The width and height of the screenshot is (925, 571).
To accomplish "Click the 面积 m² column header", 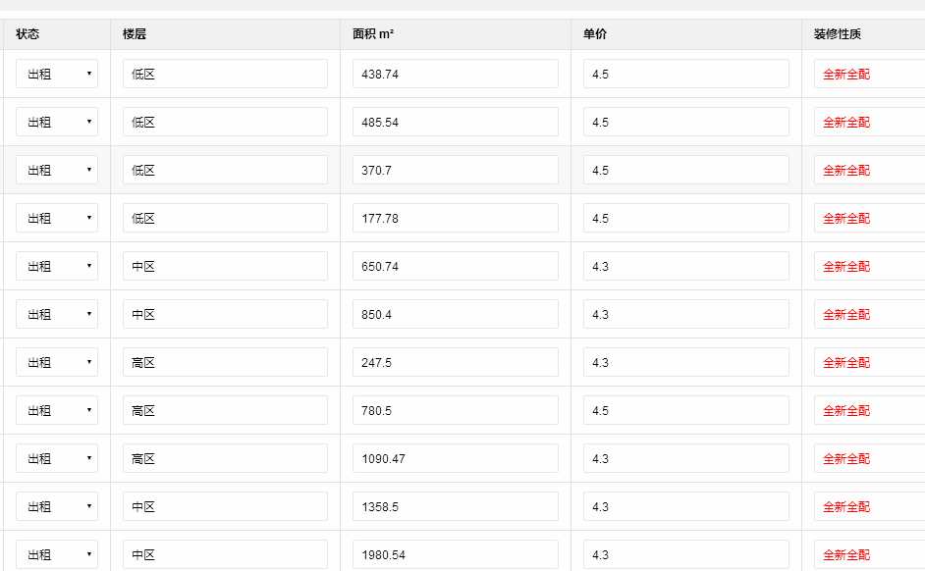I will [374, 34].
